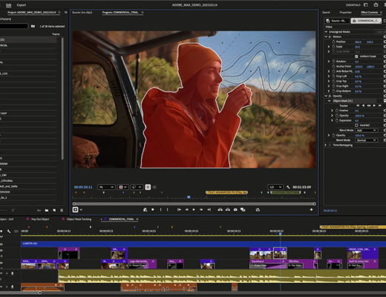Image resolution: width=386 pixels, height=297 pixels.
Task: Click the Go to In point icon
Action: pyautogui.click(x=179, y=209)
